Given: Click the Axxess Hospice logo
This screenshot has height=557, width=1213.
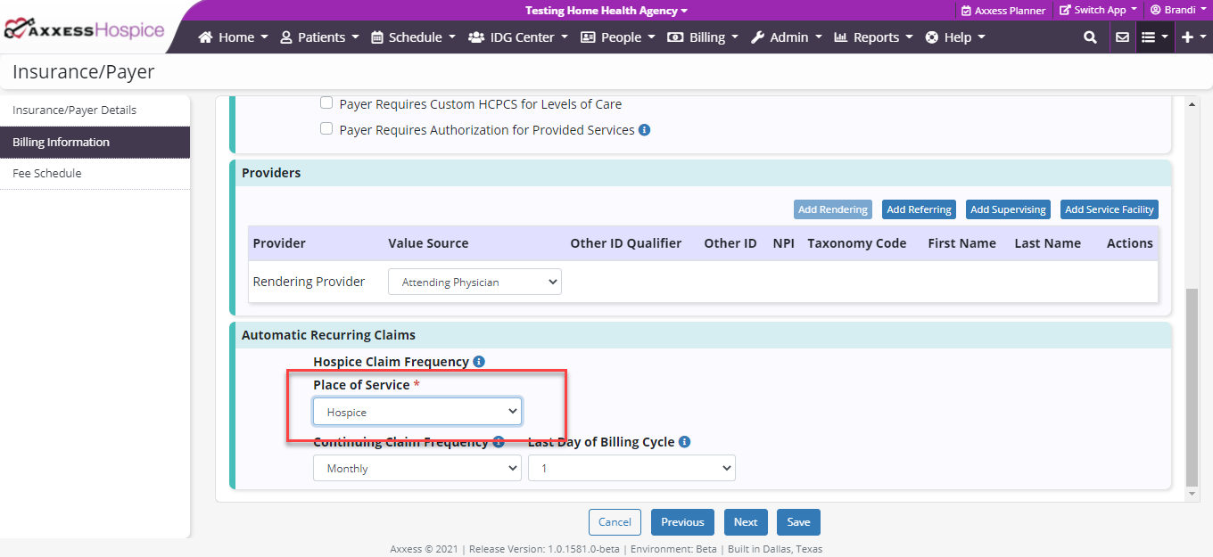Looking at the screenshot, I should [85, 29].
